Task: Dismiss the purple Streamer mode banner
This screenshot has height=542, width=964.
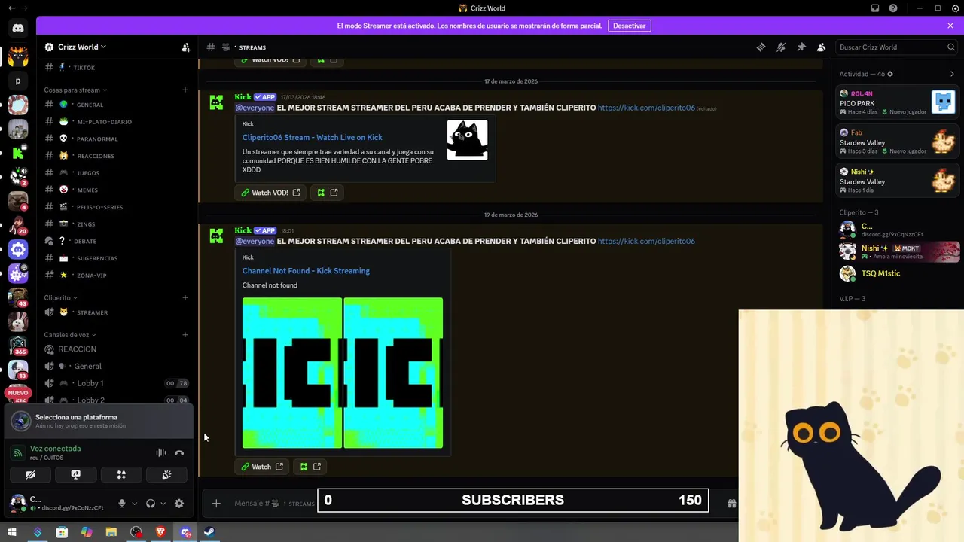Action: click(x=950, y=26)
